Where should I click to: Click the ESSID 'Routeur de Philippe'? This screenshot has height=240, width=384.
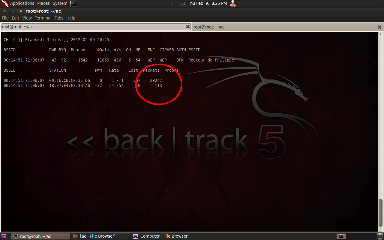click(x=211, y=60)
